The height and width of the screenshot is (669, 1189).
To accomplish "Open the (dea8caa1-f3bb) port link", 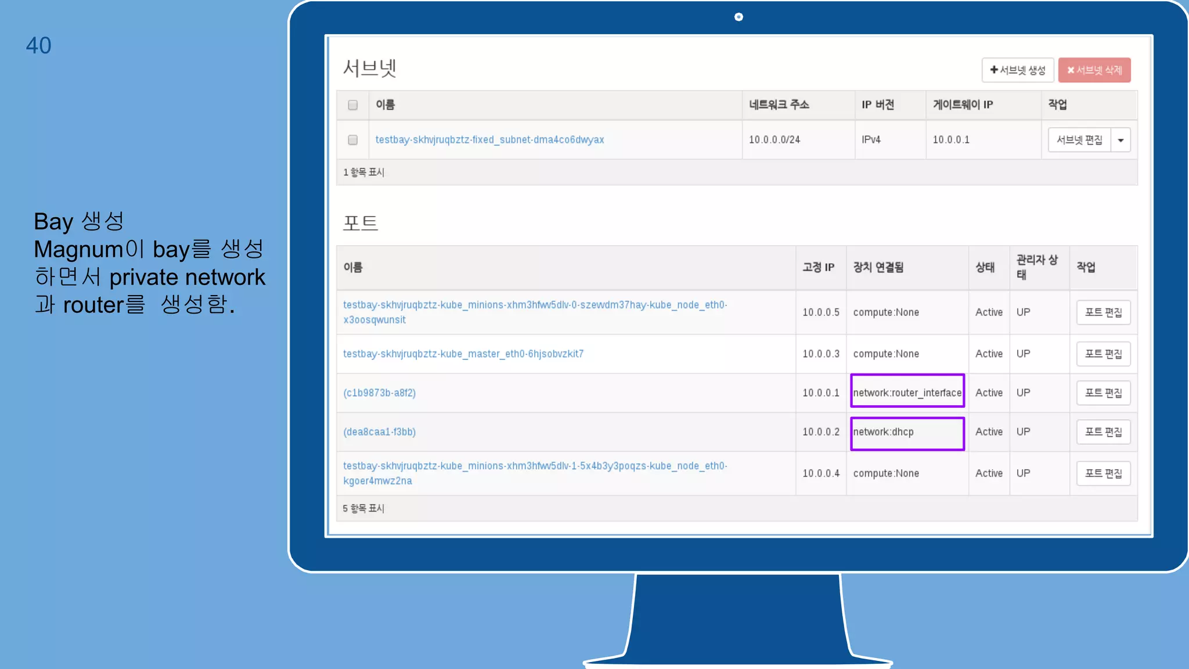I will tap(379, 432).
